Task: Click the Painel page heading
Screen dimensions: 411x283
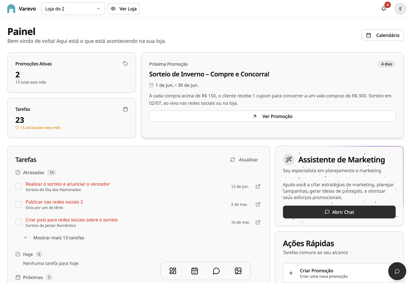Action: [x=21, y=31]
